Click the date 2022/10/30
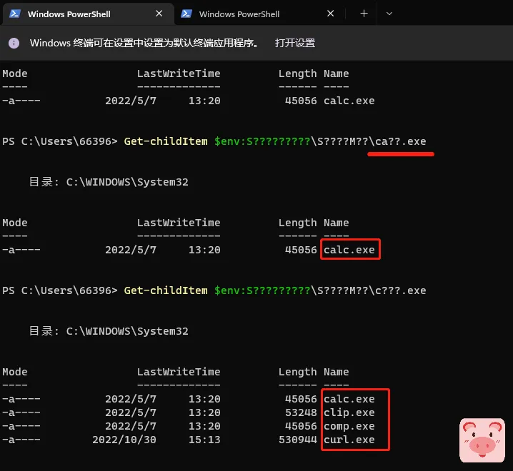The height and width of the screenshot is (471, 513). click(x=124, y=440)
